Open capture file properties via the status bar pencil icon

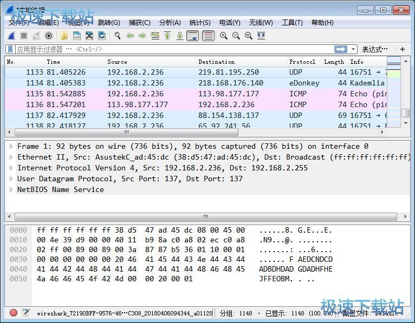(26, 313)
